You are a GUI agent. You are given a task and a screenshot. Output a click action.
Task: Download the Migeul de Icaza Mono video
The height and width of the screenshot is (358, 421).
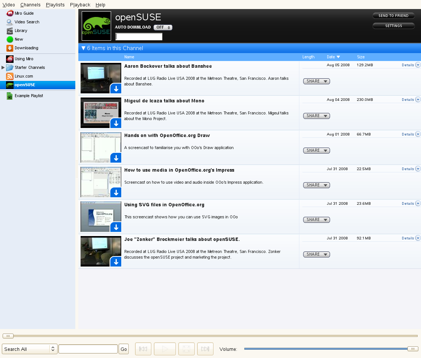click(x=116, y=123)
